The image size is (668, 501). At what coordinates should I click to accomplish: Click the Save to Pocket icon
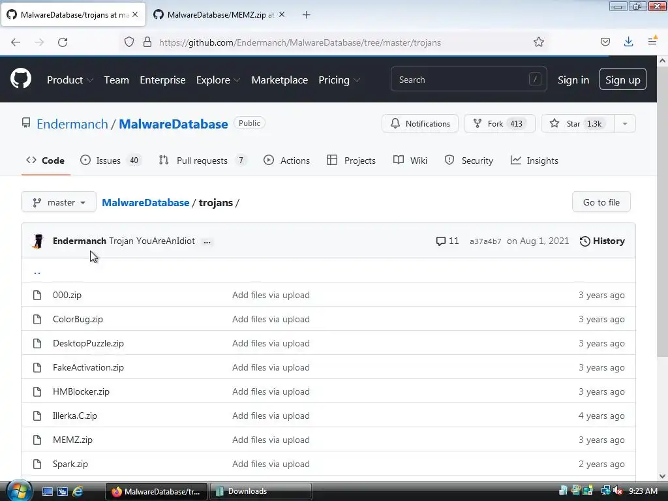coord(605,42)
